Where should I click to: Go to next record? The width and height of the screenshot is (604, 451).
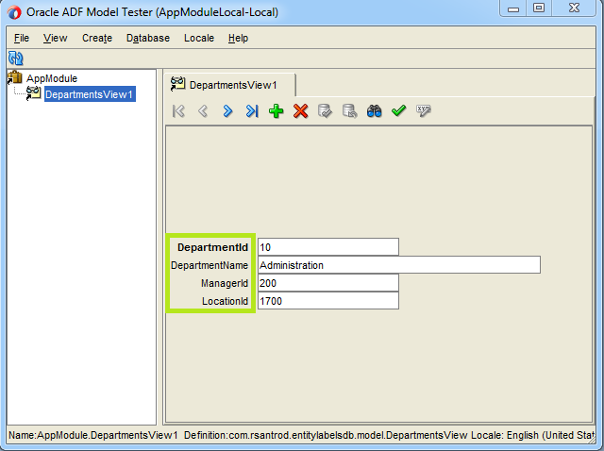227,111
